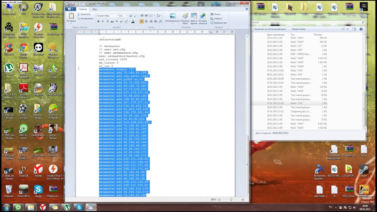Toggle underline (Ч) formatting
Image resolution: width=377 pixels, height=212 pixels.
point(108,21)
